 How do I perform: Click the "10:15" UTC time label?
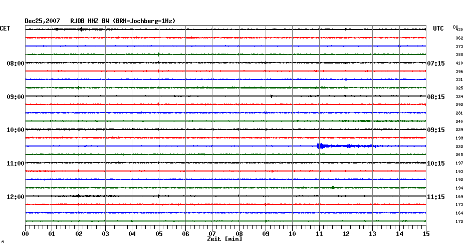pyautogui.click(x=436, y=163)
